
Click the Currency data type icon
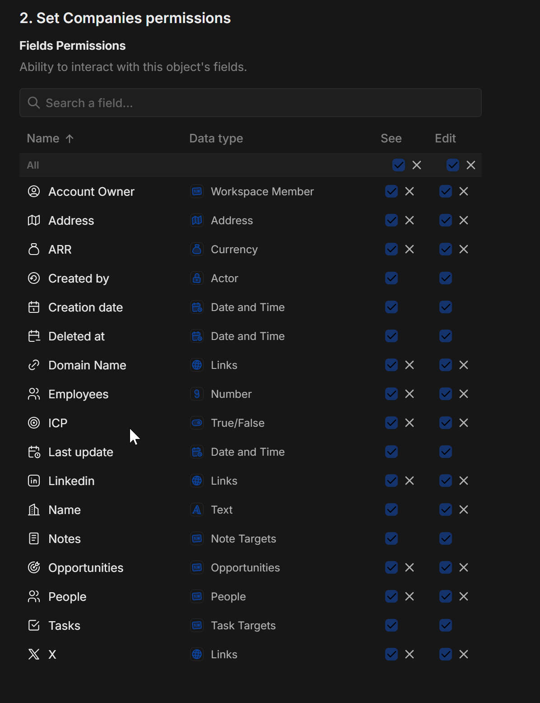(x=197, y=250)
